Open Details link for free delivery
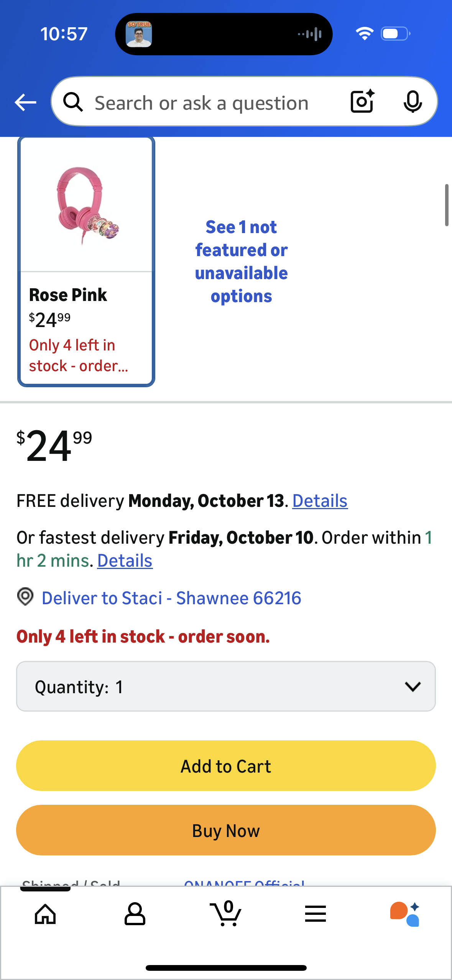452x980 pixels. [x=320, y=501]
